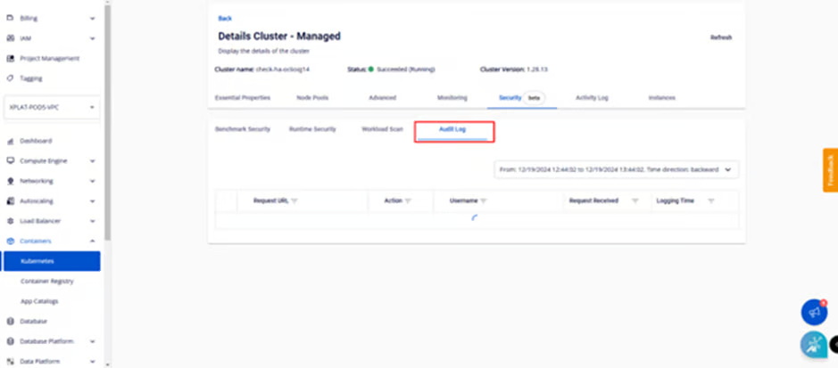This screenshot has height=368, width=838.
Task: Click the Request URL filter icon
Action: pos(295,201)
